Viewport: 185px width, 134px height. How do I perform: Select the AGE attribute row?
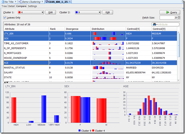tap(90, 63)
